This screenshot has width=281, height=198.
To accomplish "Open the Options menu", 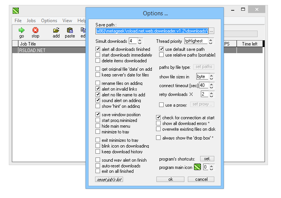I will 49,21.
